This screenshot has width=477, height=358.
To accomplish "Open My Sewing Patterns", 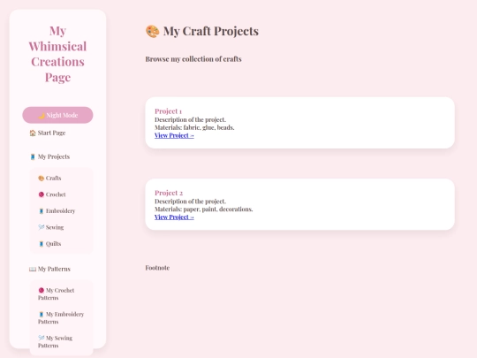I will point(56,341).
